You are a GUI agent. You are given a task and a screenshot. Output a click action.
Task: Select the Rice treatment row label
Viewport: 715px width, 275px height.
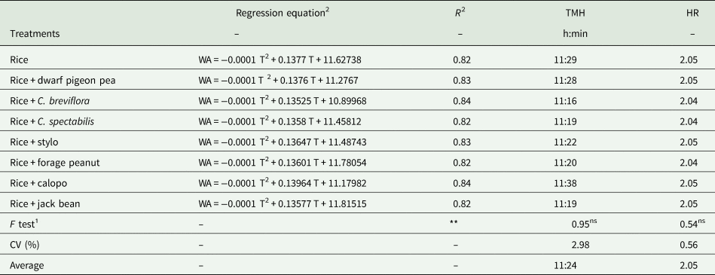click(19, 60)
